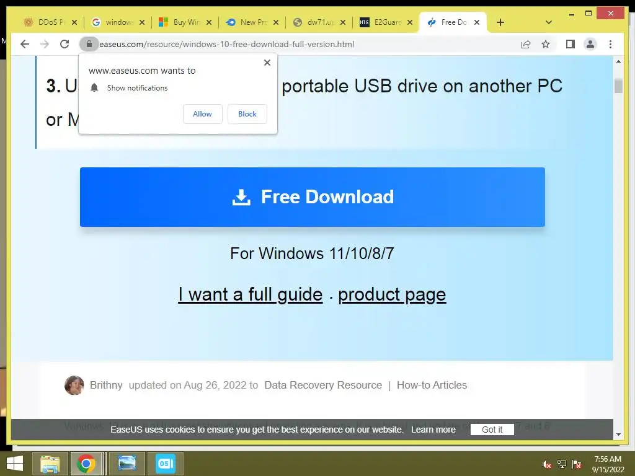Open Action Center flag tray icon
This screenshot has height=476, width=635.
(577, 464)
